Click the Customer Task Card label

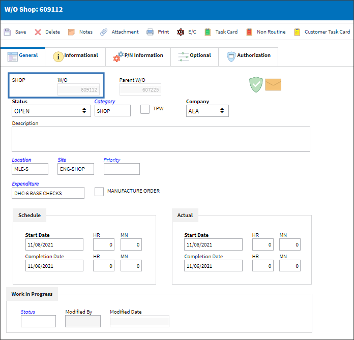pyautogui.click(x=328, y=32)
